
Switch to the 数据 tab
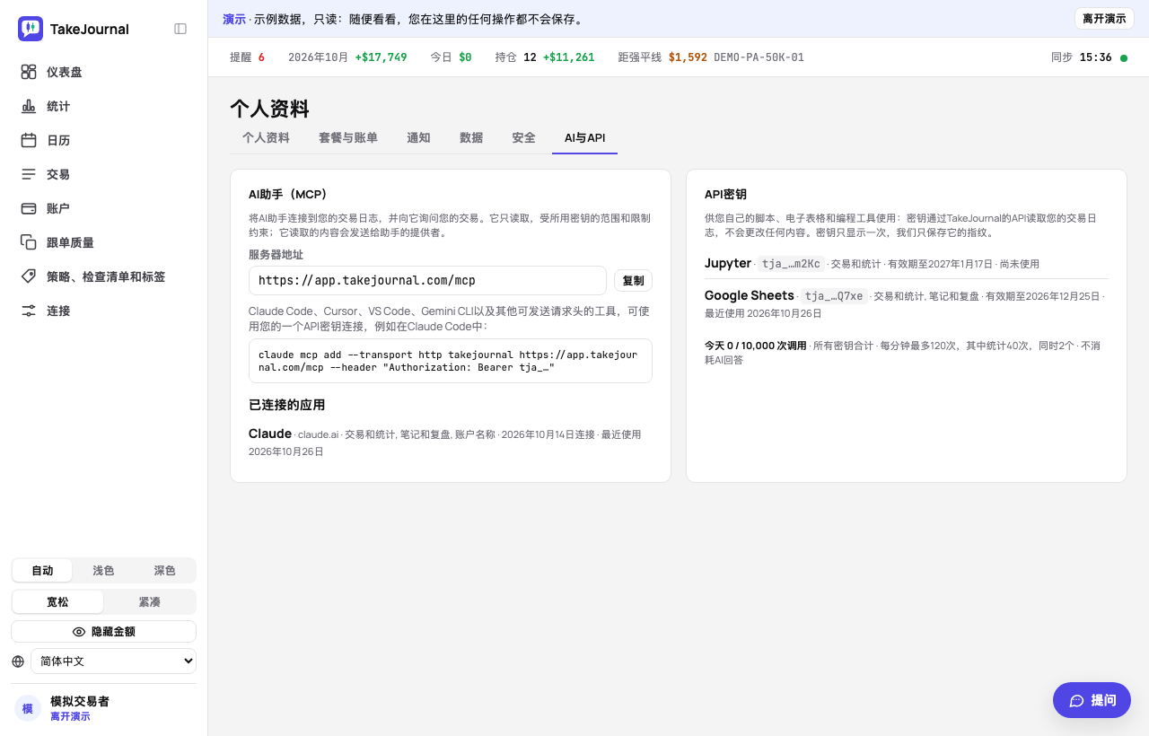[x=471, y=138]
